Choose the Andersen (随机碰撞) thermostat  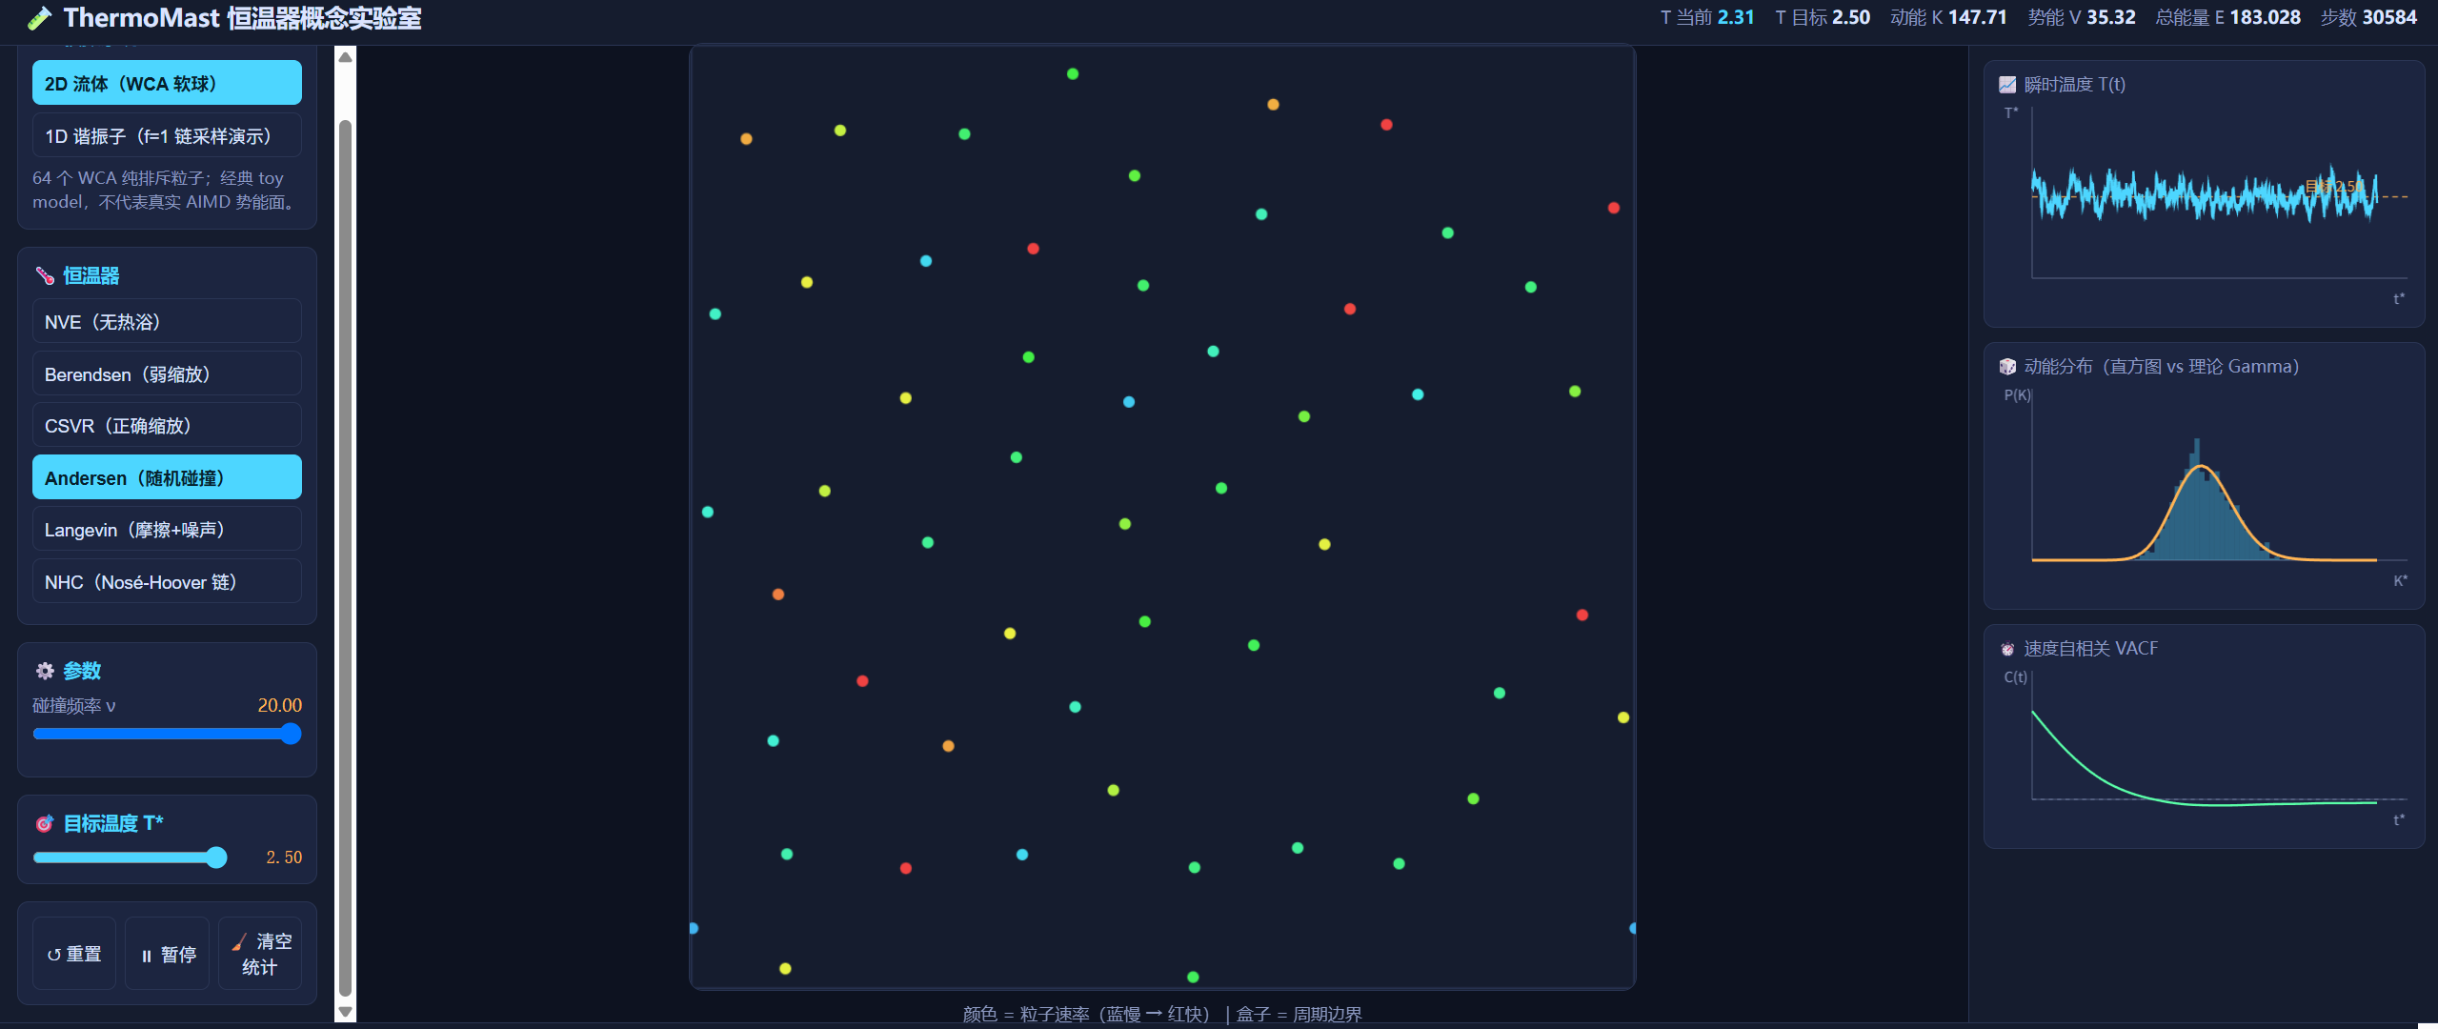(167, 477)
